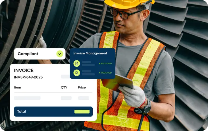The image size is (208, 131).
Task: Click the green checkmark icon beside Compliant
Action: (x=60, y=54)
